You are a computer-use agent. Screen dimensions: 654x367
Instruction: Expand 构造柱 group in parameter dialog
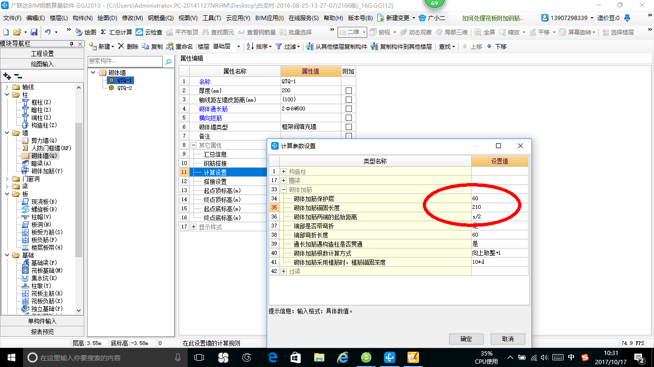(x=284, y=171)
